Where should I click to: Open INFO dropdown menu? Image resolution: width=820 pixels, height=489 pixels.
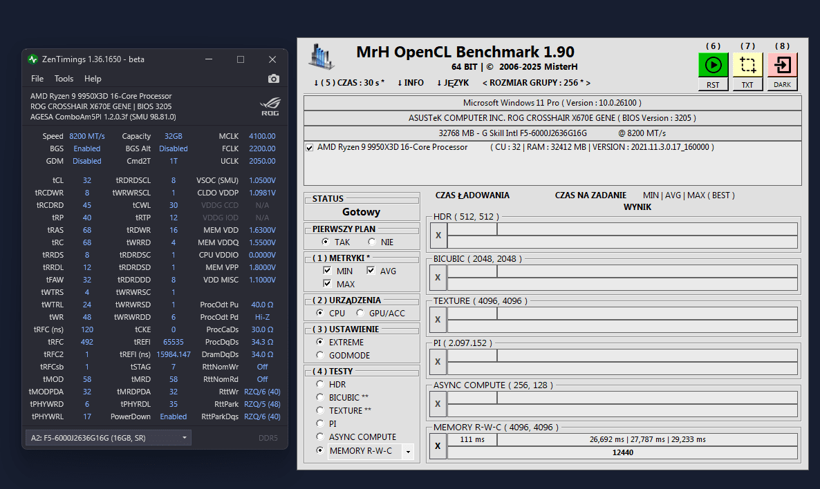click(411, 83)
